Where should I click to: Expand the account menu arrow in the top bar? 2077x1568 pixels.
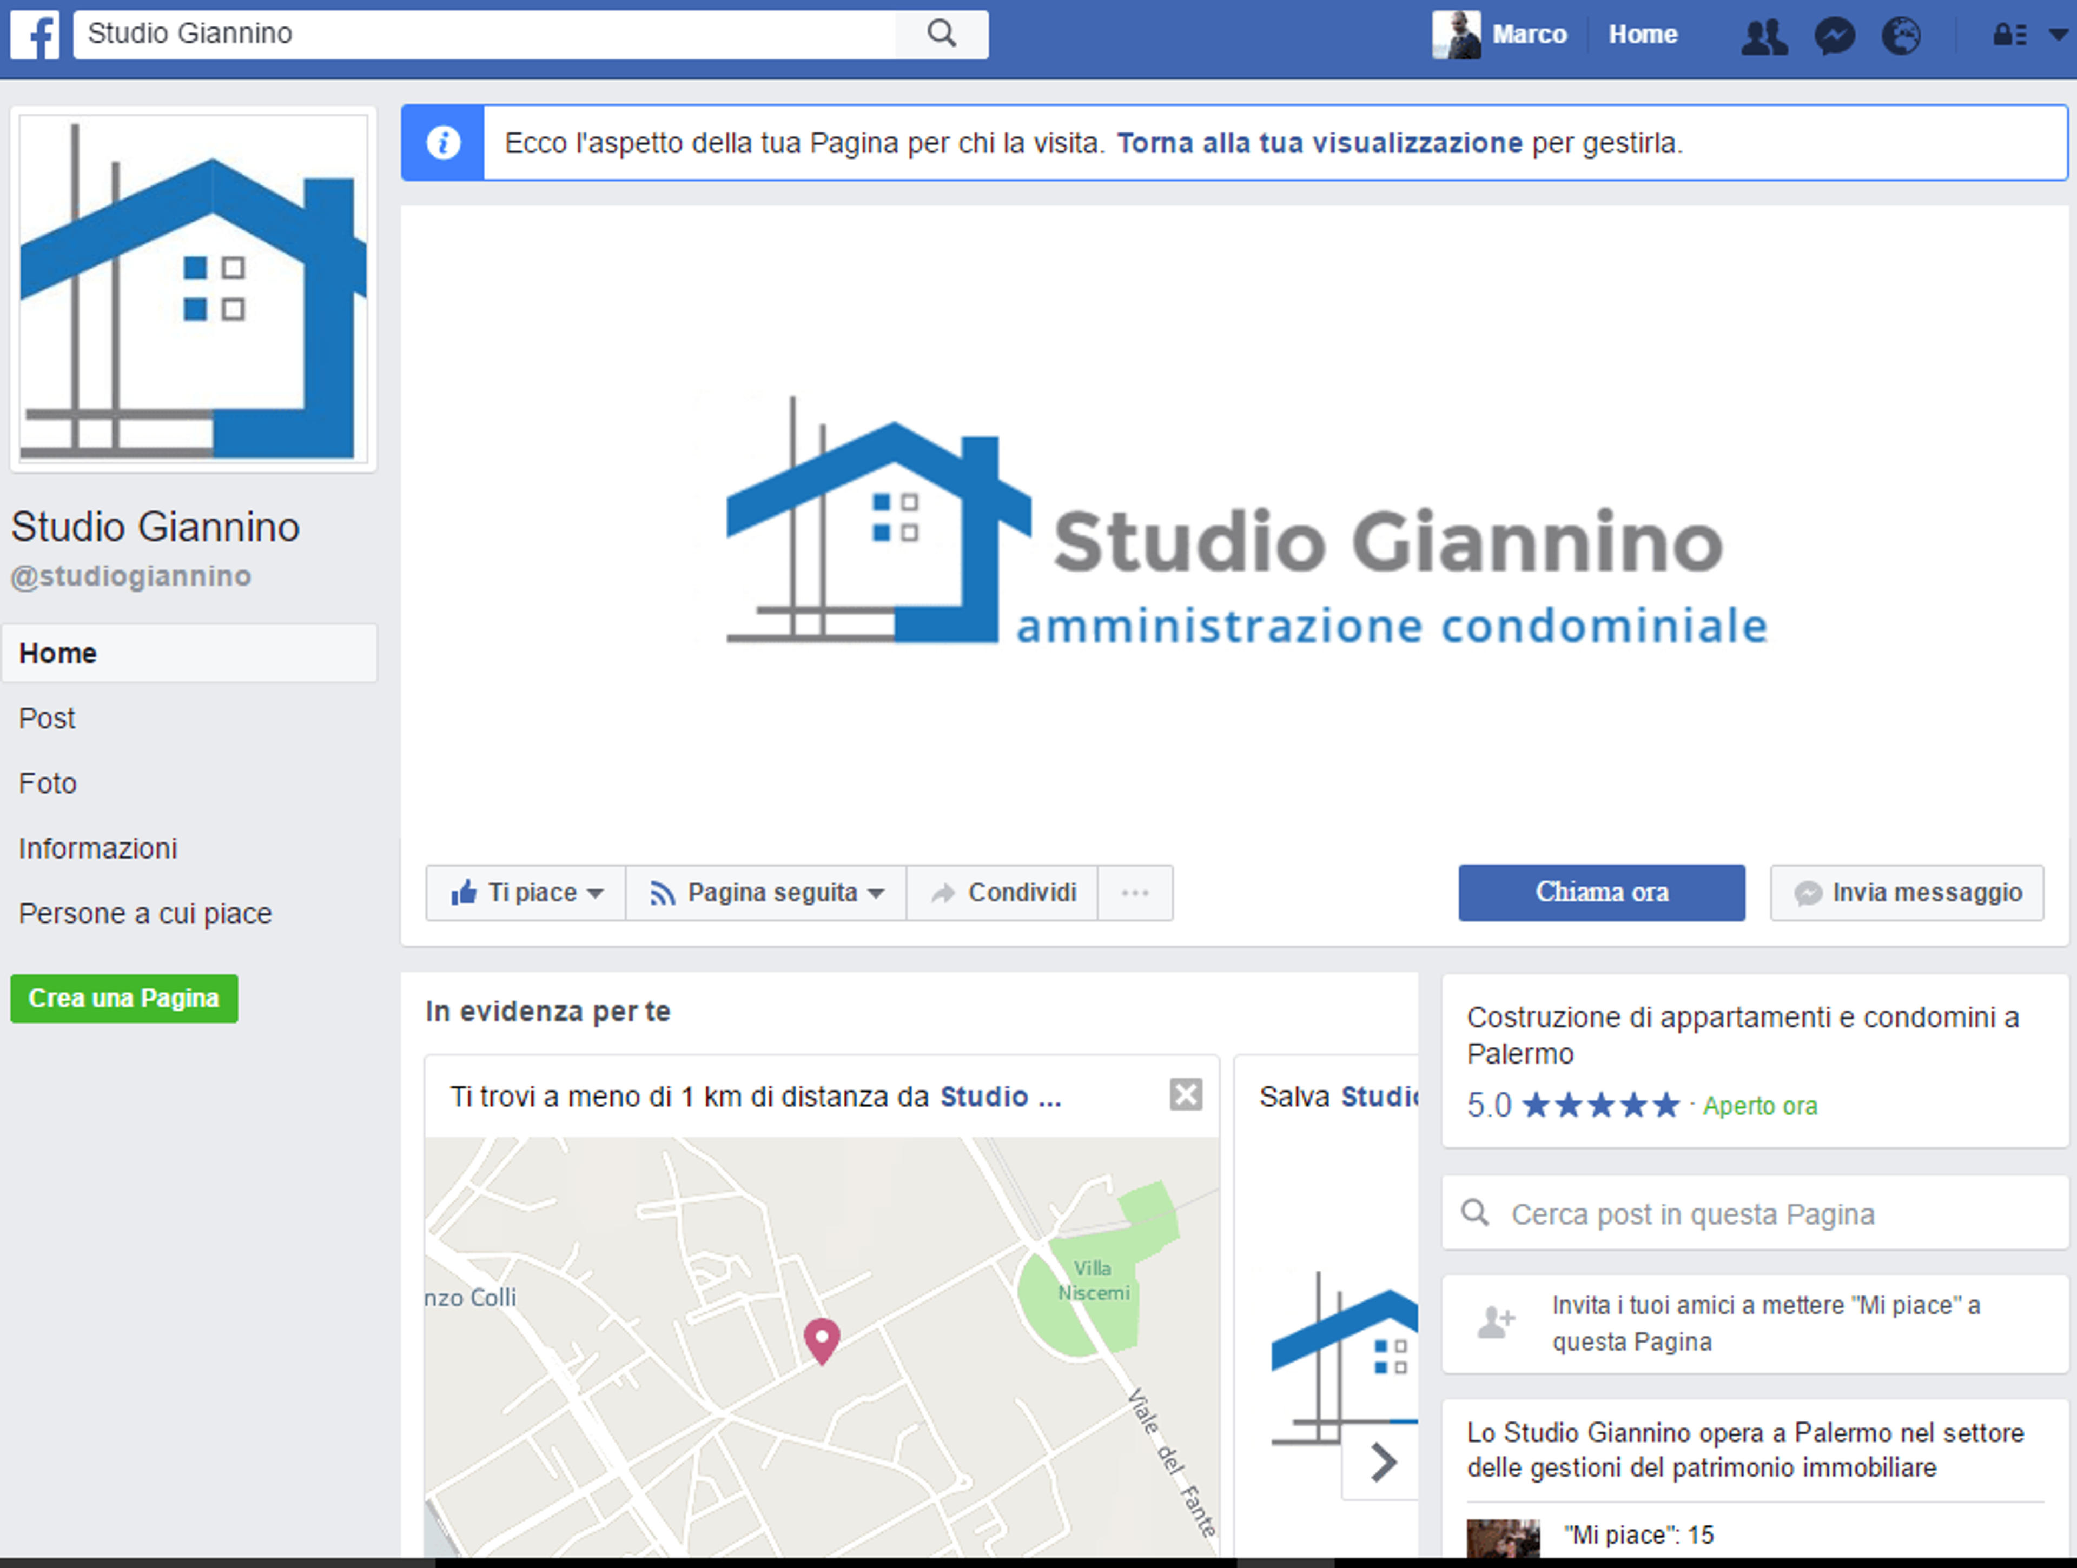coord(2058,35)
